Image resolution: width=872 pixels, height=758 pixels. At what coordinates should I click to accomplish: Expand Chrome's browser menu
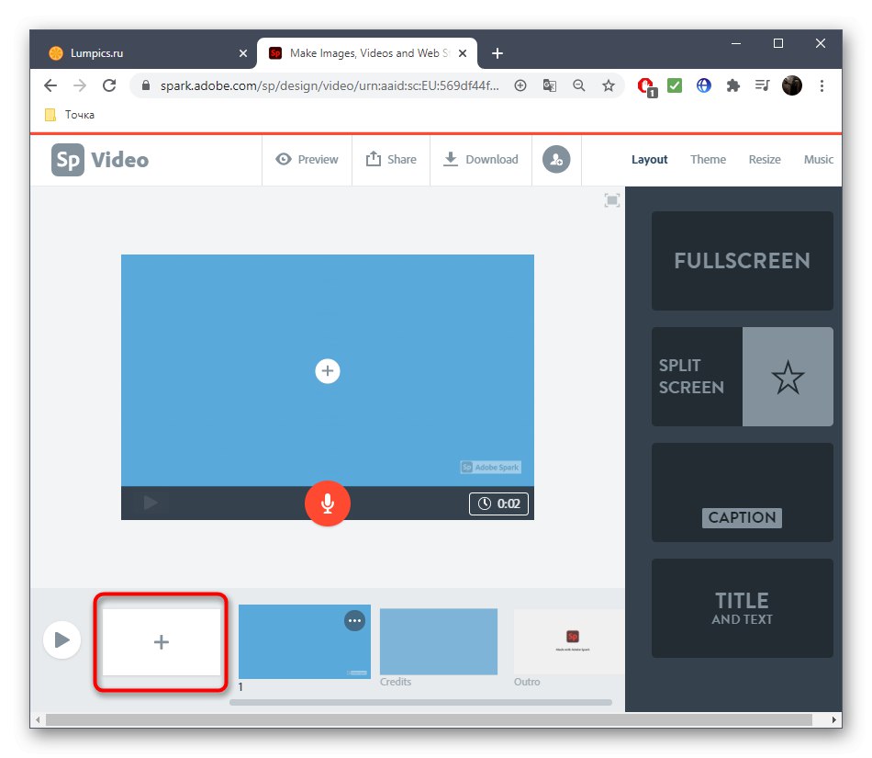pos(822,85)
